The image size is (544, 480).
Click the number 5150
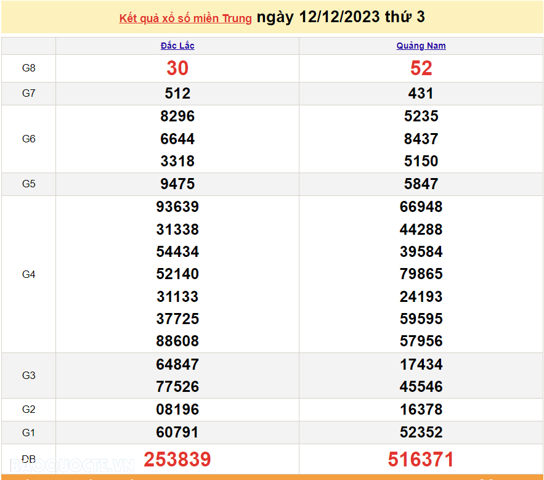coord(421,161)
